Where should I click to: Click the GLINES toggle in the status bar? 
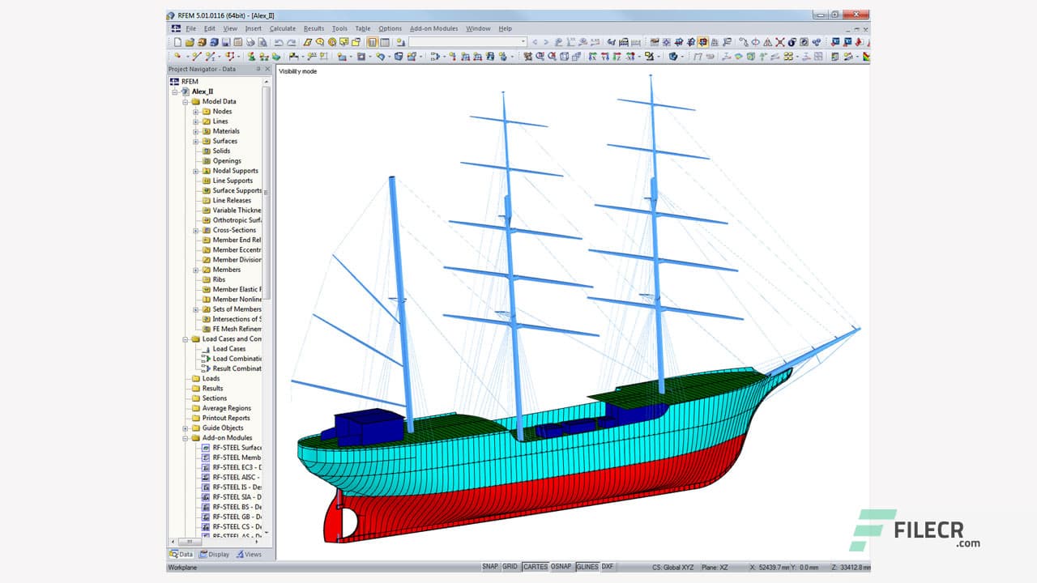587,567
